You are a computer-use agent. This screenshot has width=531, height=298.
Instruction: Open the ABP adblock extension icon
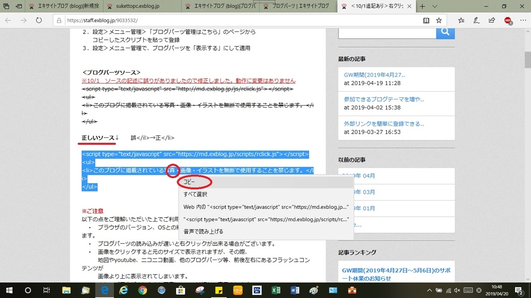pos(508,20)
